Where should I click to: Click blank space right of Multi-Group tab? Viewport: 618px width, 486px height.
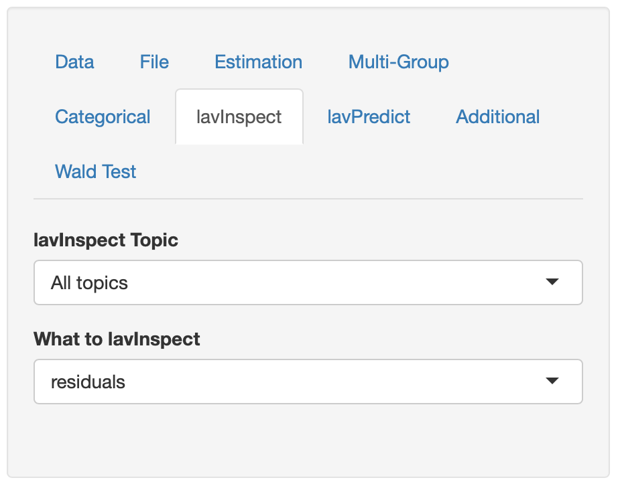point(523,62)
